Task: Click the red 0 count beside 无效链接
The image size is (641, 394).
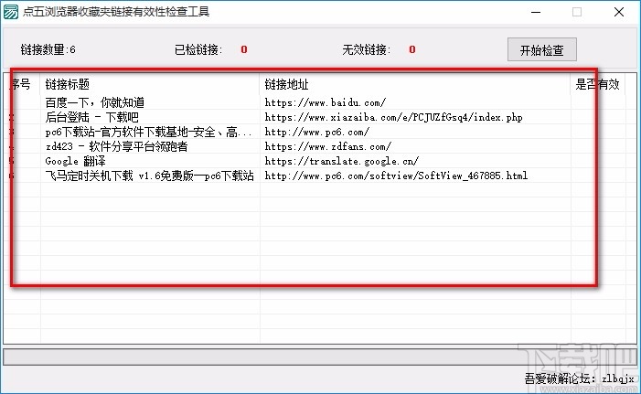Action: pyautogui.click(x=412, y=49)
